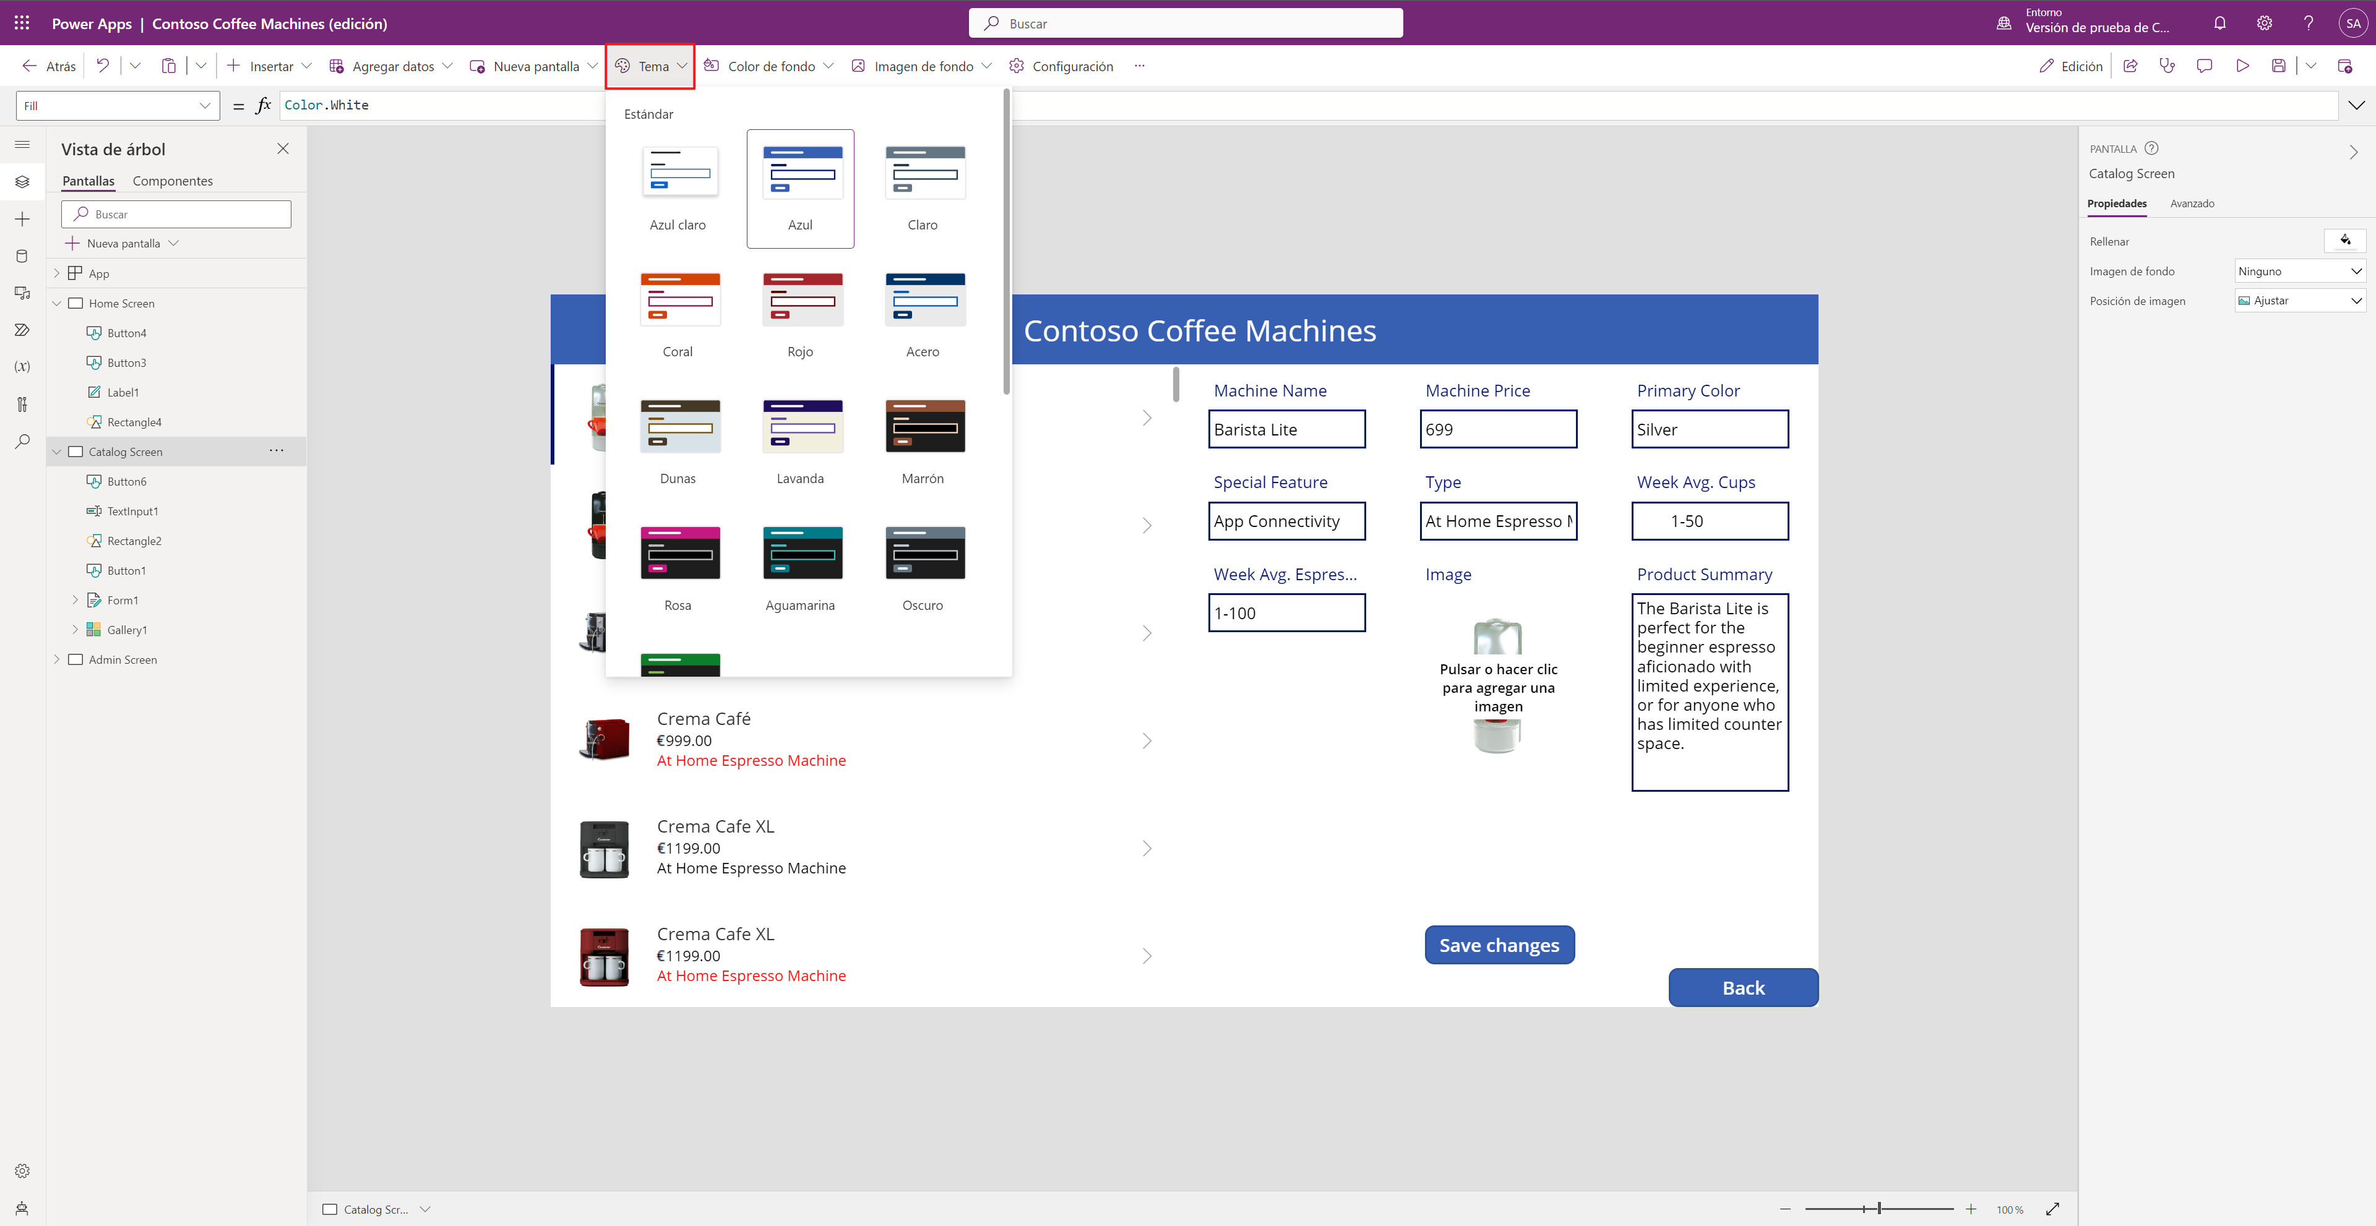Close the Vista de árbol panel
This screenshot has height=1226, width=2376.
pyautogui.click(x=283, y=148)
